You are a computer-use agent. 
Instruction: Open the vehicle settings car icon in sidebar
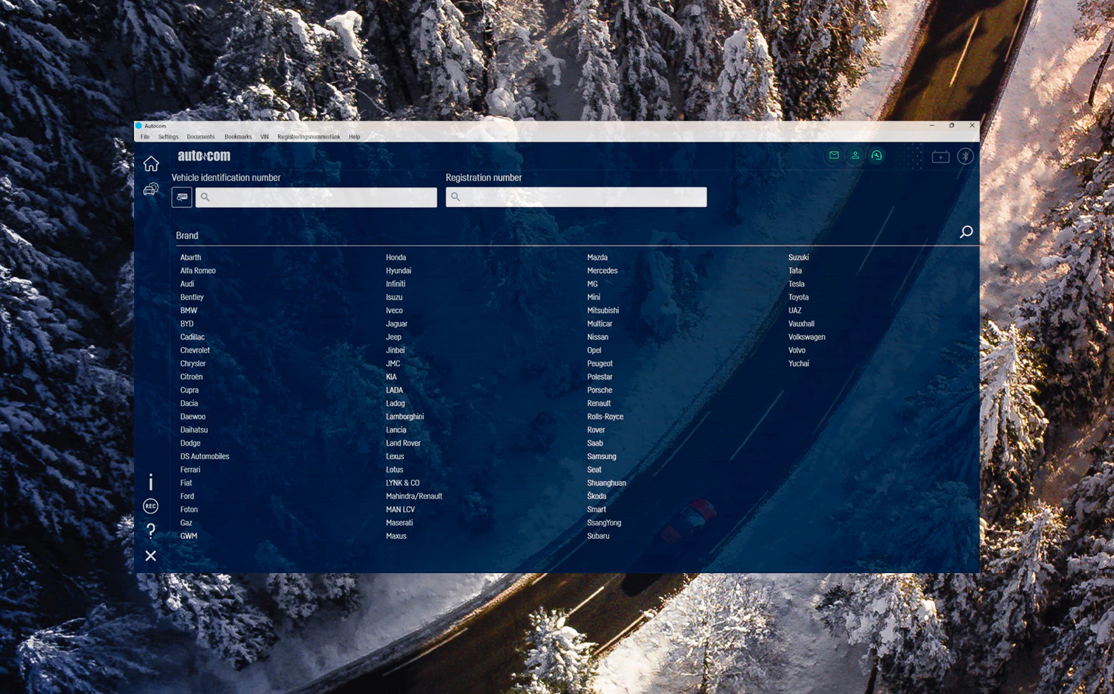coord(151,189)
